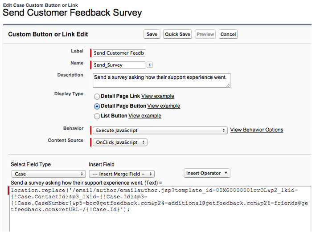Open View example link for Detail Page Link

[x=158, y=96]
